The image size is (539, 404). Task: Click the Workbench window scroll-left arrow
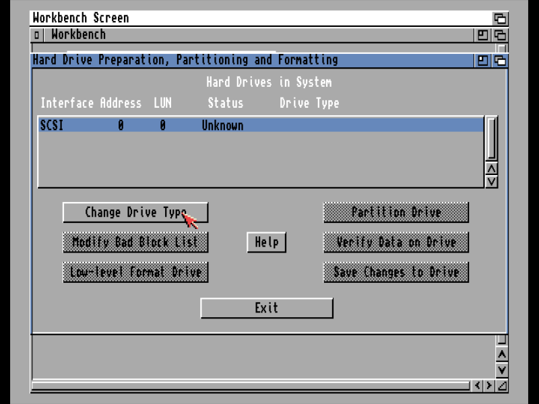478,386
